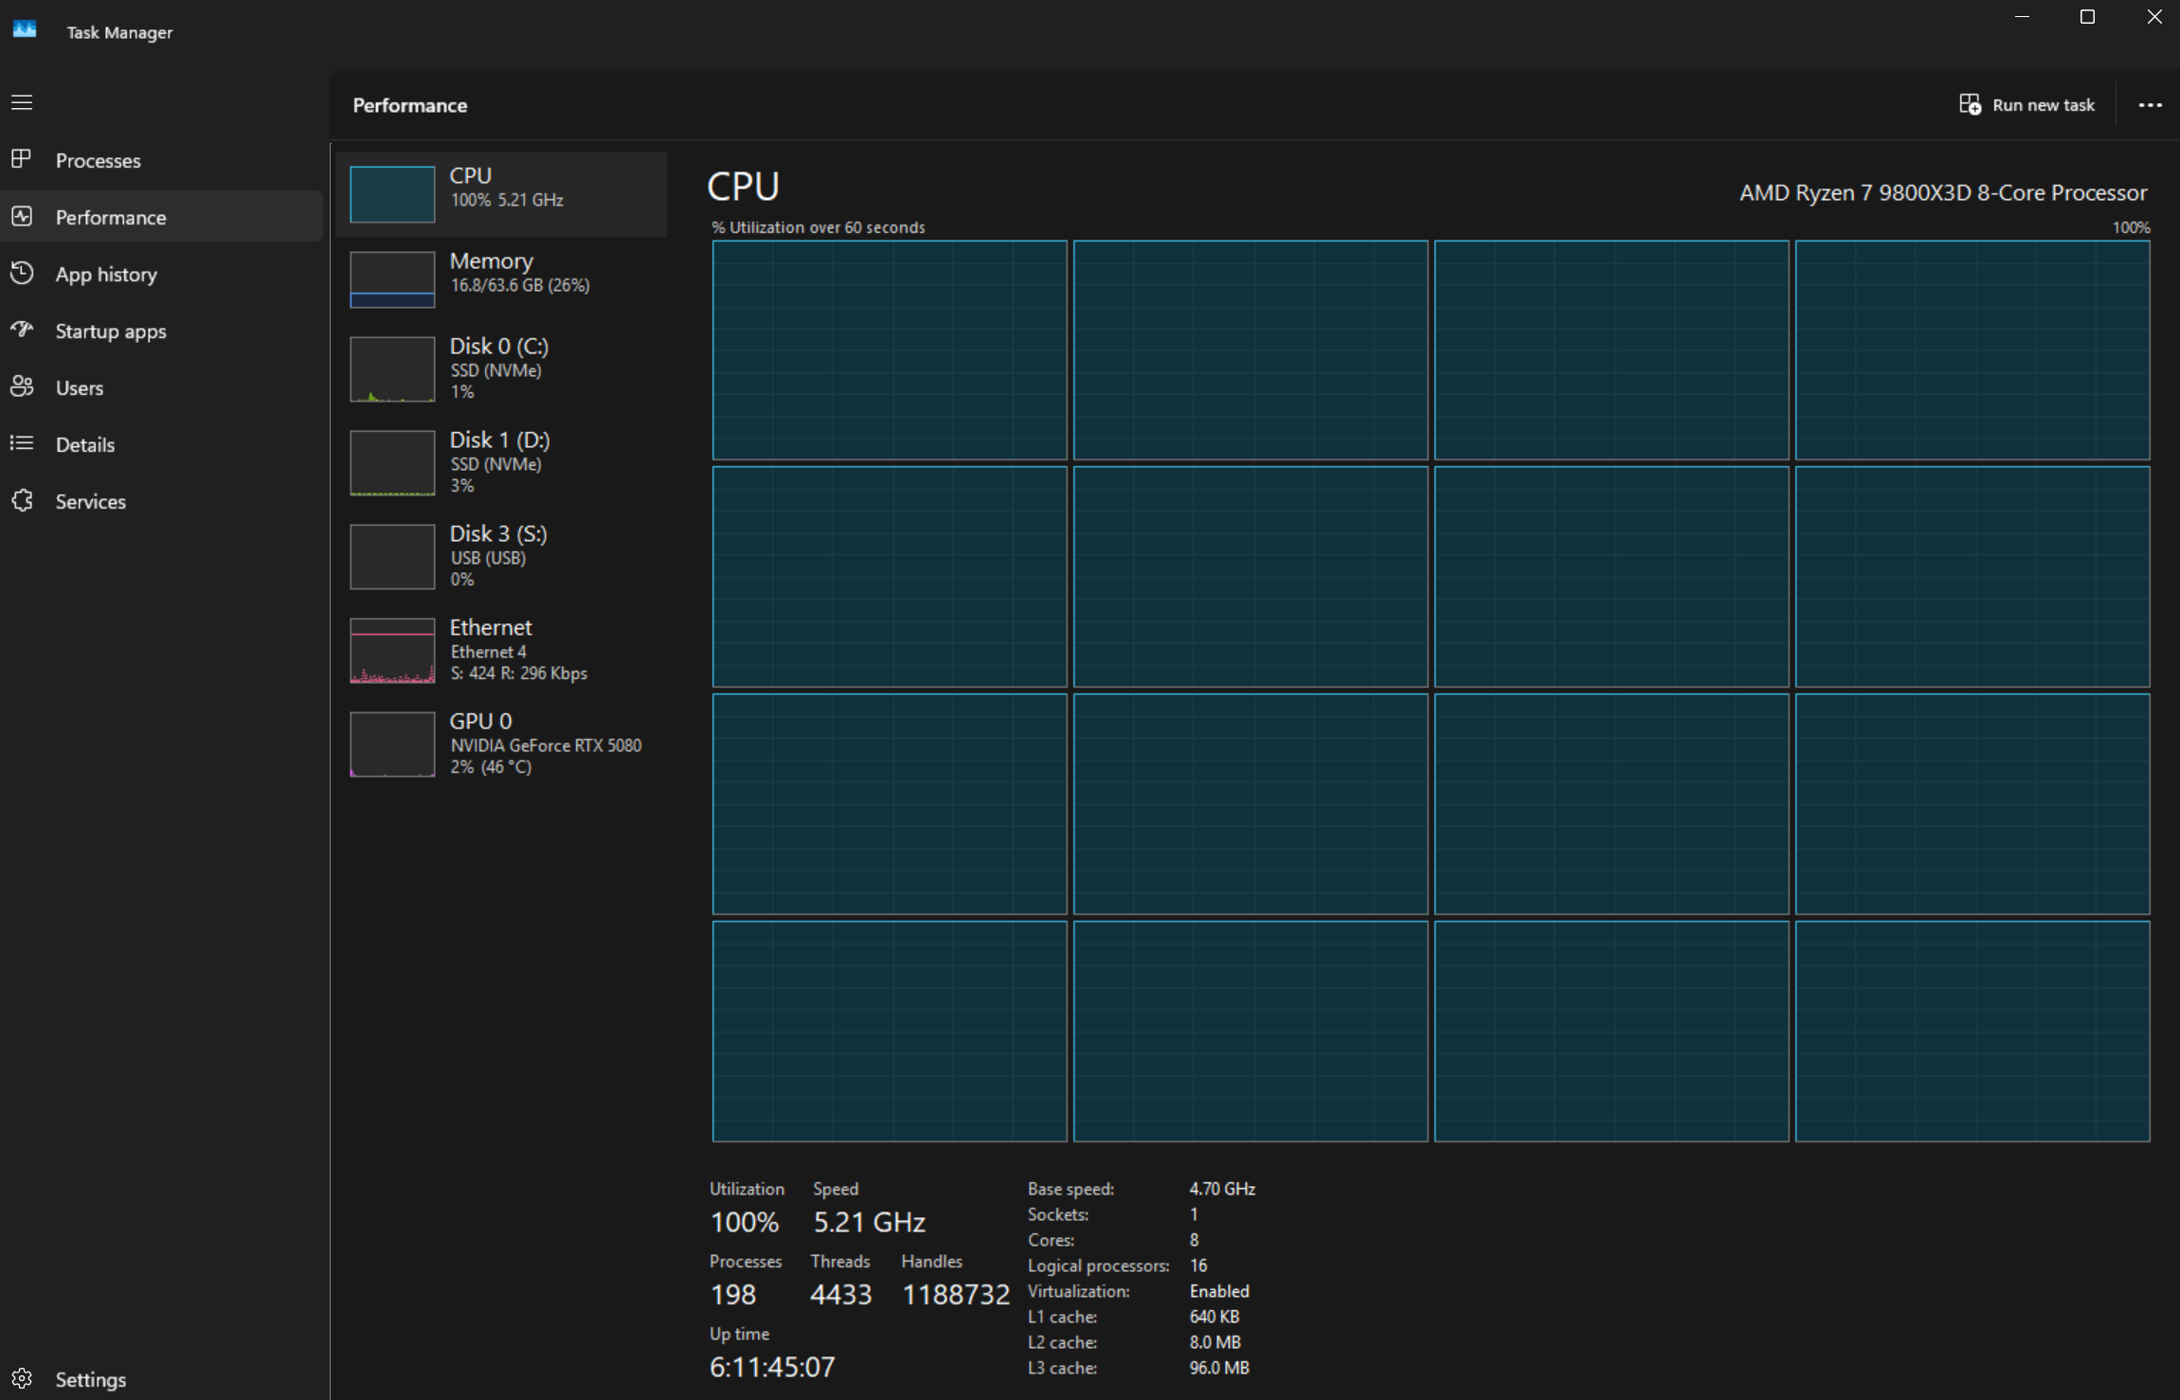Click the Services puzzle icon
Image resolution: width=2180 pixels, height=1400 pixels.
click(22, 500)
